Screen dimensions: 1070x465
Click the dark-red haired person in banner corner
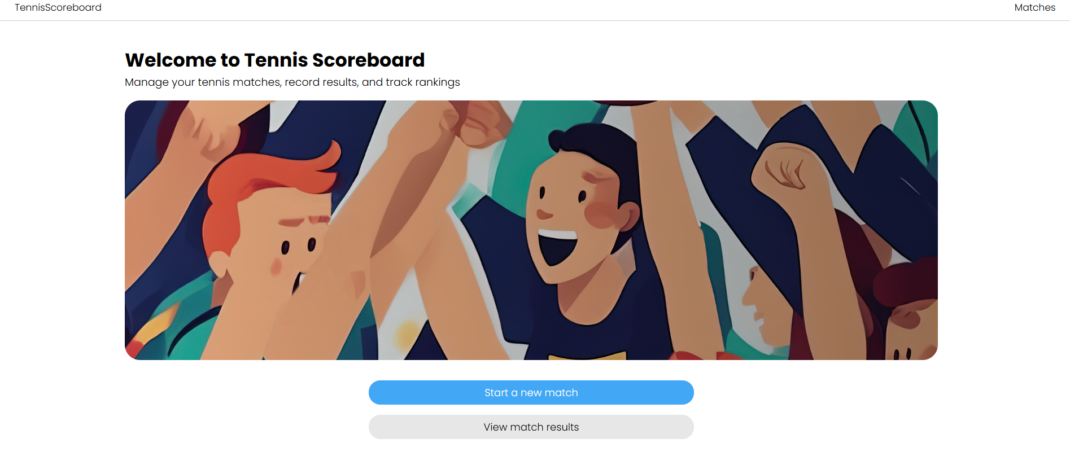(906, 310)
